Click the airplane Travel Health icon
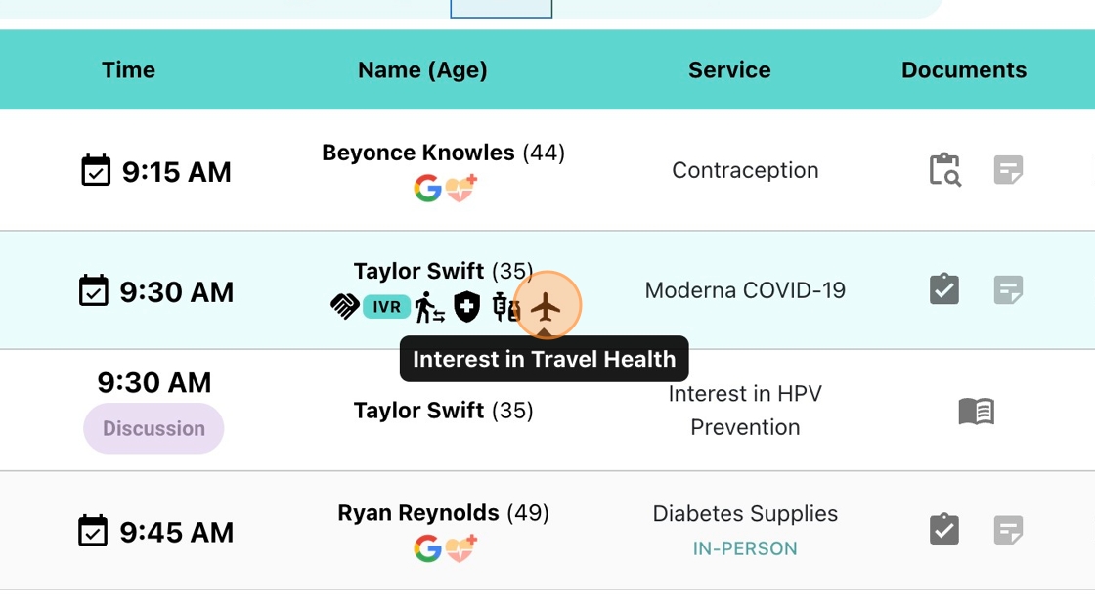The width and height of the screenshot is (1095, 611). coord(546,308)
